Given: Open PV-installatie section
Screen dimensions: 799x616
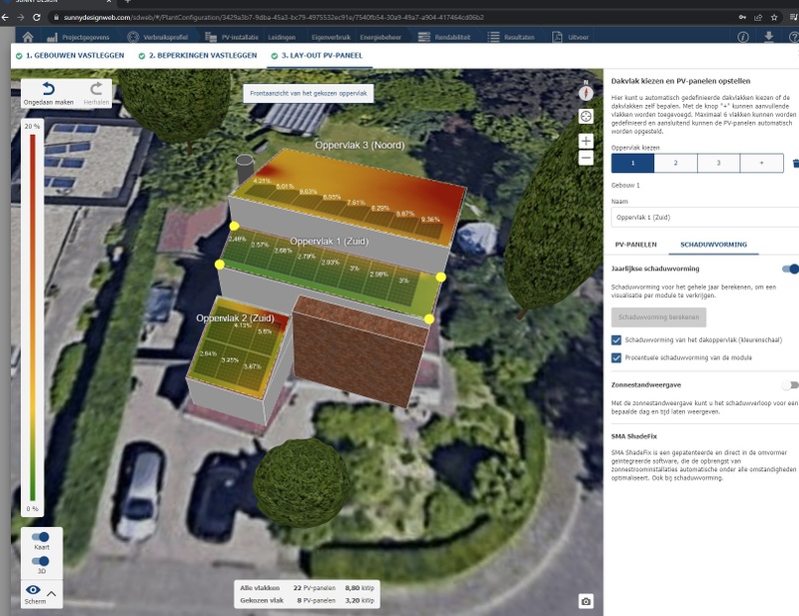Looking at the screenshot, I should point(232,37).
